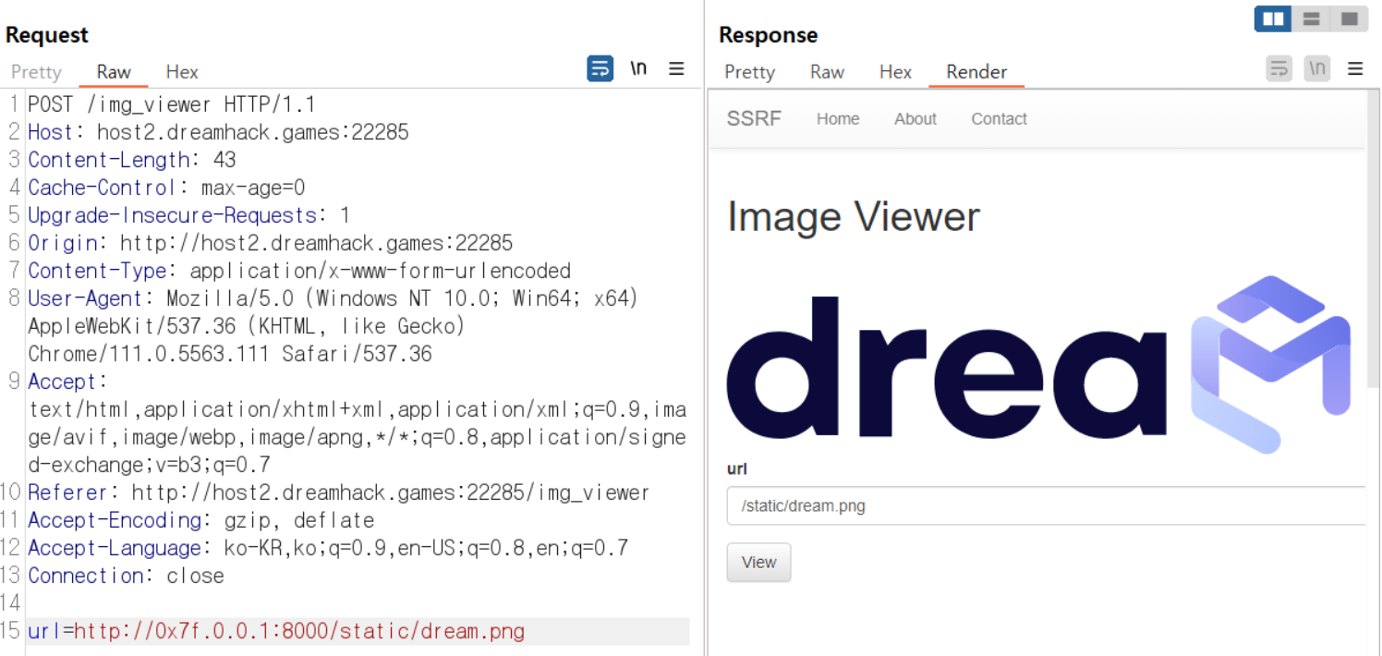
Task: Click Upgrade-Insecure-Requests header line
Action: point(188,214)
